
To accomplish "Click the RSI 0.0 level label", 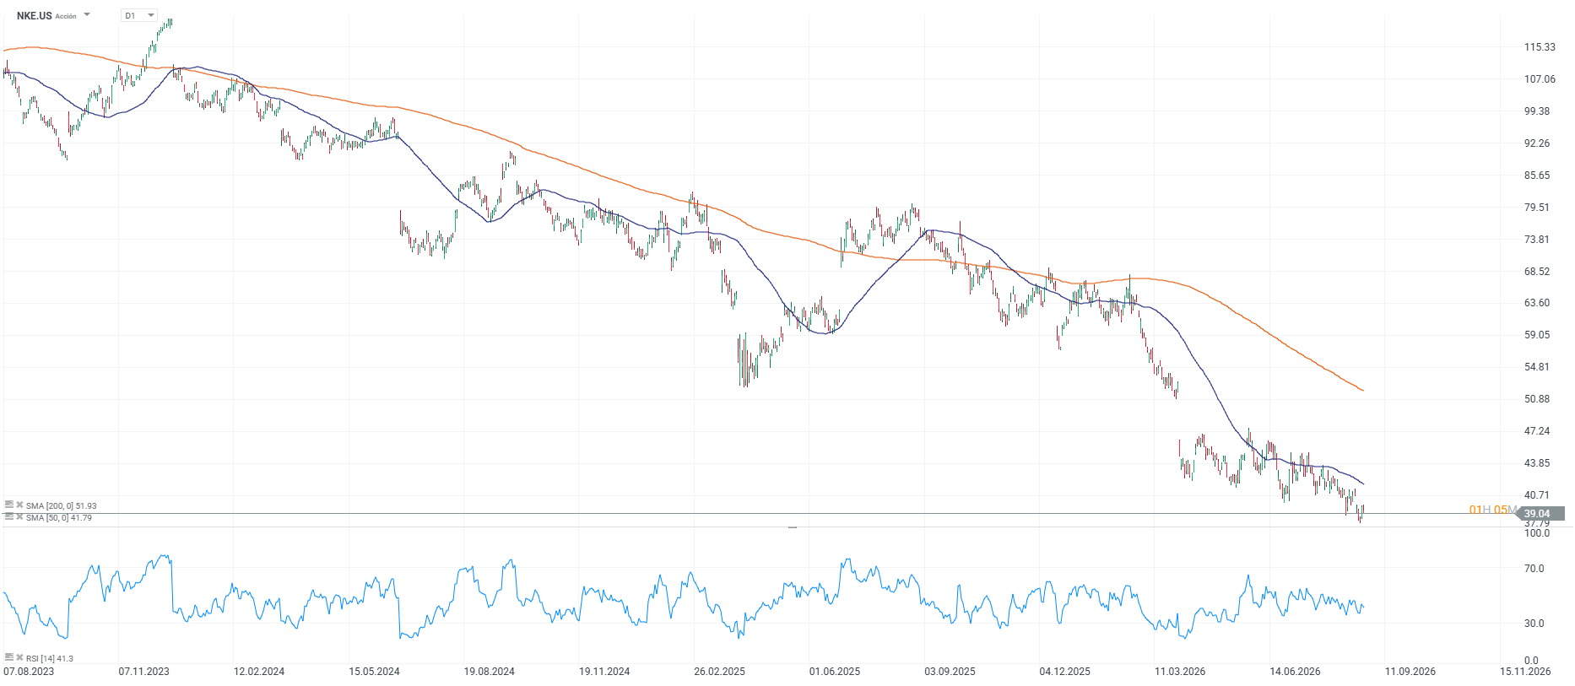I will click(1531, 661).
